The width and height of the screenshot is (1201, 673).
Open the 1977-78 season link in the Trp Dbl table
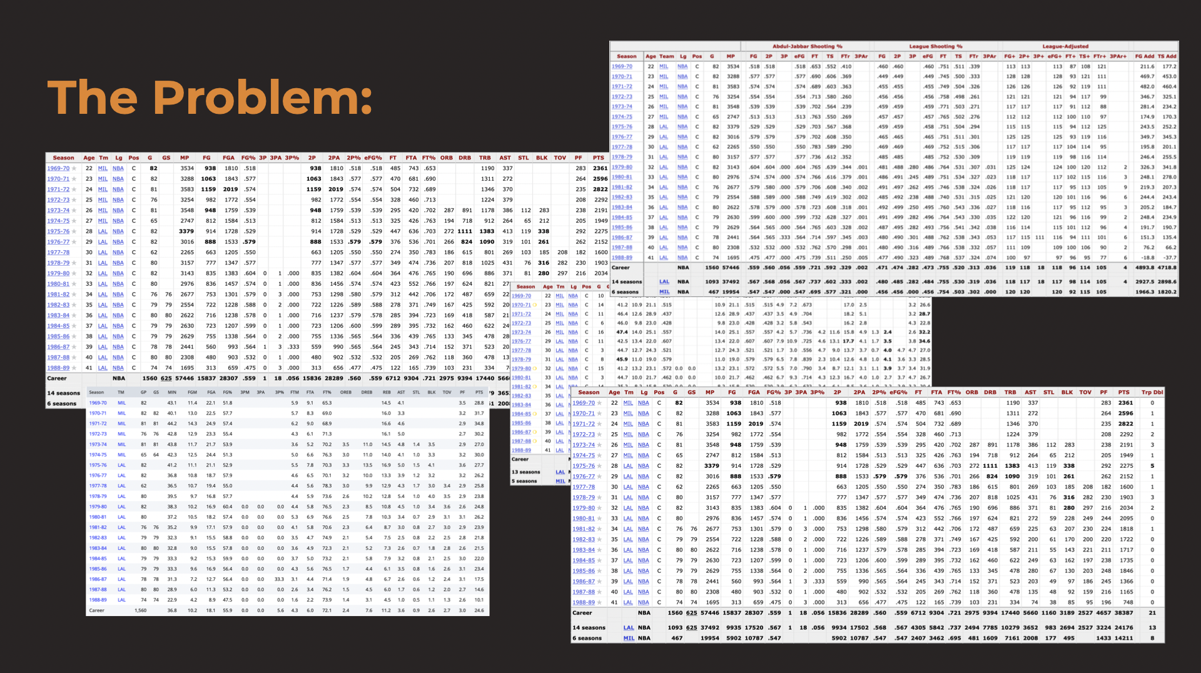pos(584,487)
